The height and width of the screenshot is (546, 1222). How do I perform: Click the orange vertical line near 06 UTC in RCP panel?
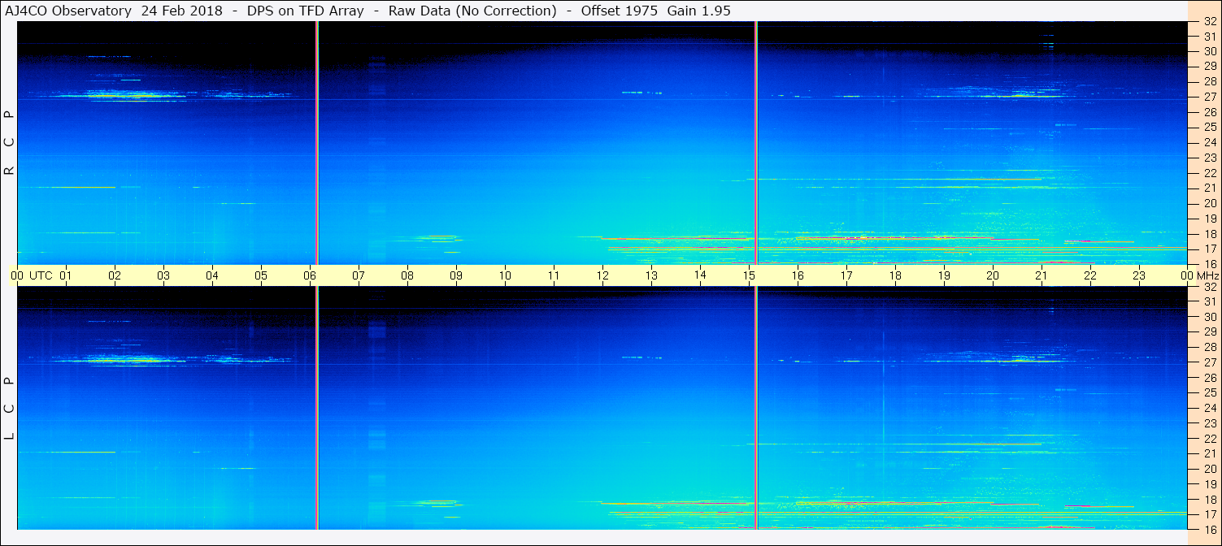(317, 142)
